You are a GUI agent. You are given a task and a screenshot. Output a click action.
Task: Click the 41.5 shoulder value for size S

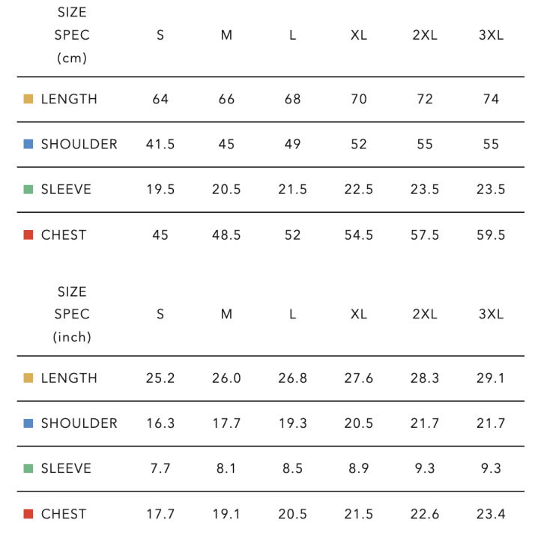pyautogui.click(x=160, y=144)
